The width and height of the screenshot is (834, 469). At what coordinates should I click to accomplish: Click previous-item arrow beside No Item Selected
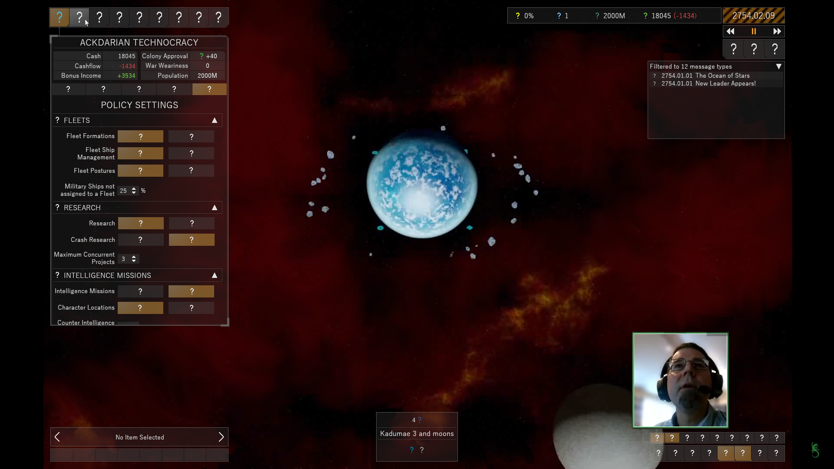pos(57,437)
